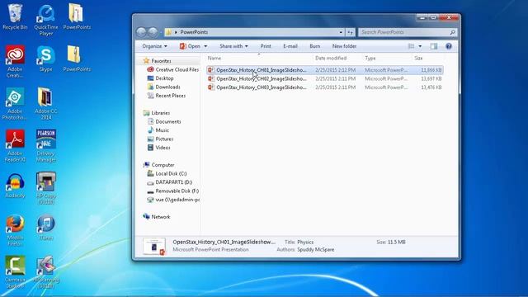Viewport: 528px width, 297px height.
Task: Select the Adobe Reader XI desktop icon
Action: coord(15,146)
